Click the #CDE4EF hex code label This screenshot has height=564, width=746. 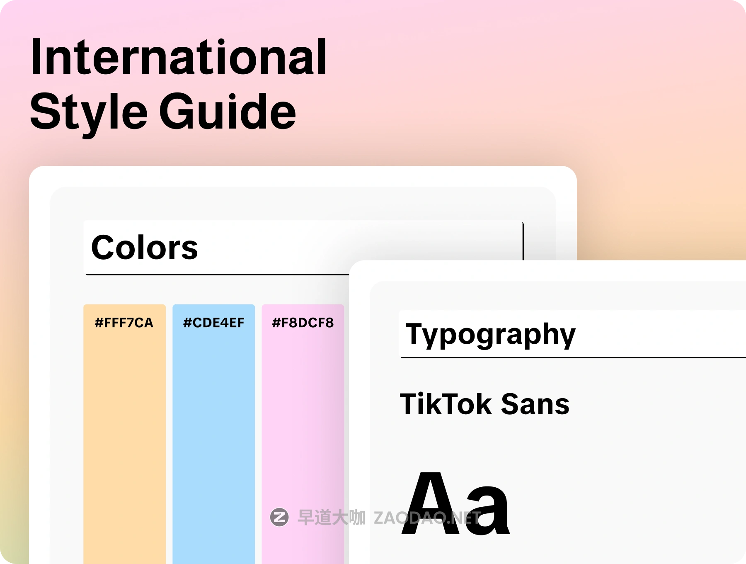pos(213,323)
